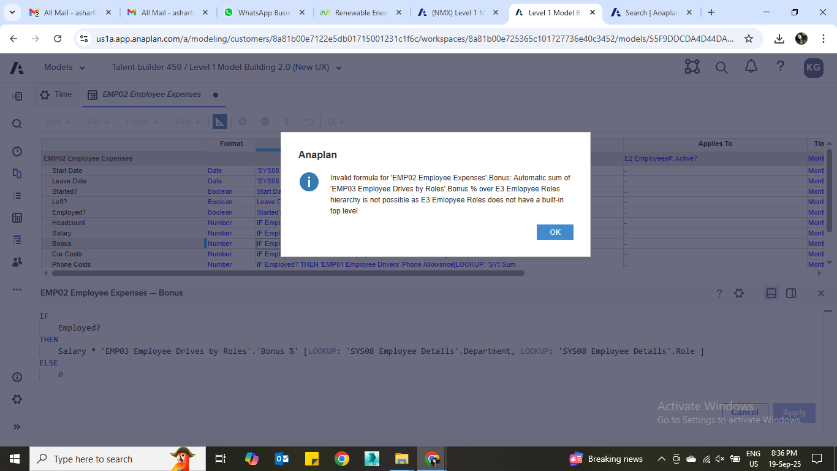
Task: Toggle the blueprint view icon in toolbar
Action: [x=219, y=121]
